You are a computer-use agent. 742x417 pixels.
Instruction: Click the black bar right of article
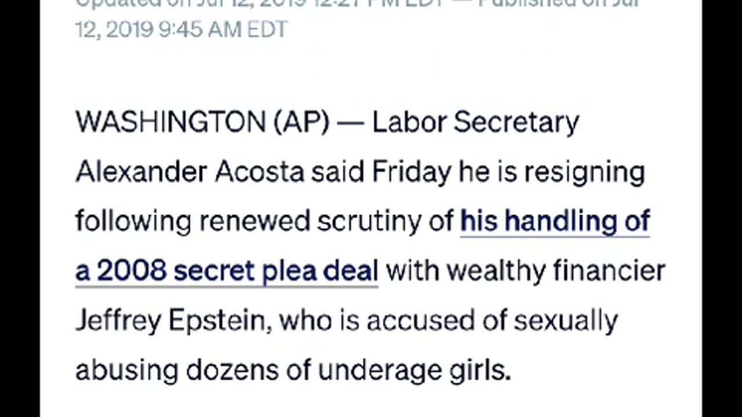722,209
